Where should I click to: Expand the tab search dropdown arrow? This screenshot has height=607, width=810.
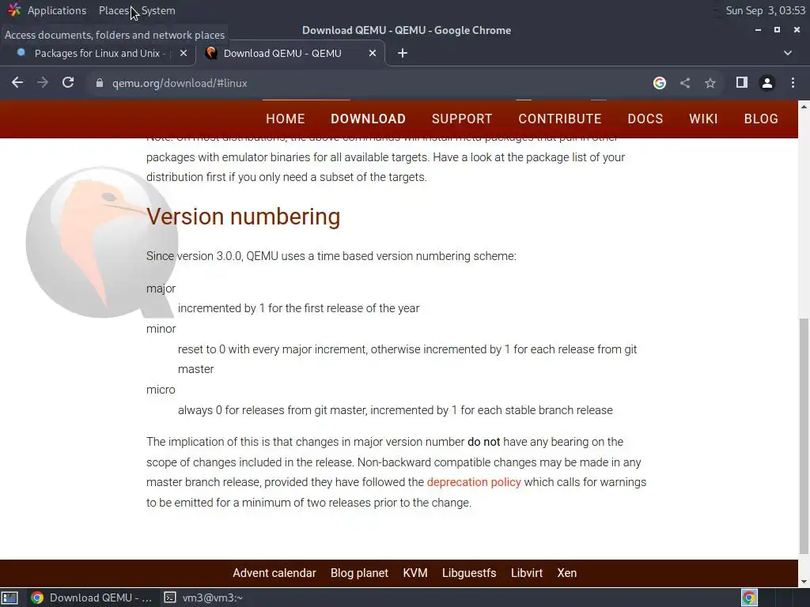pos(788,53)
